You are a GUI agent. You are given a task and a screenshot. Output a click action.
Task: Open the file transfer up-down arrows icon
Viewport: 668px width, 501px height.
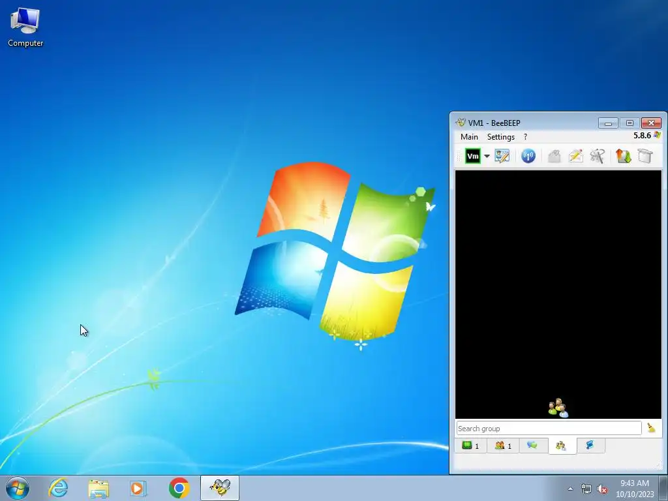point(623,156)
